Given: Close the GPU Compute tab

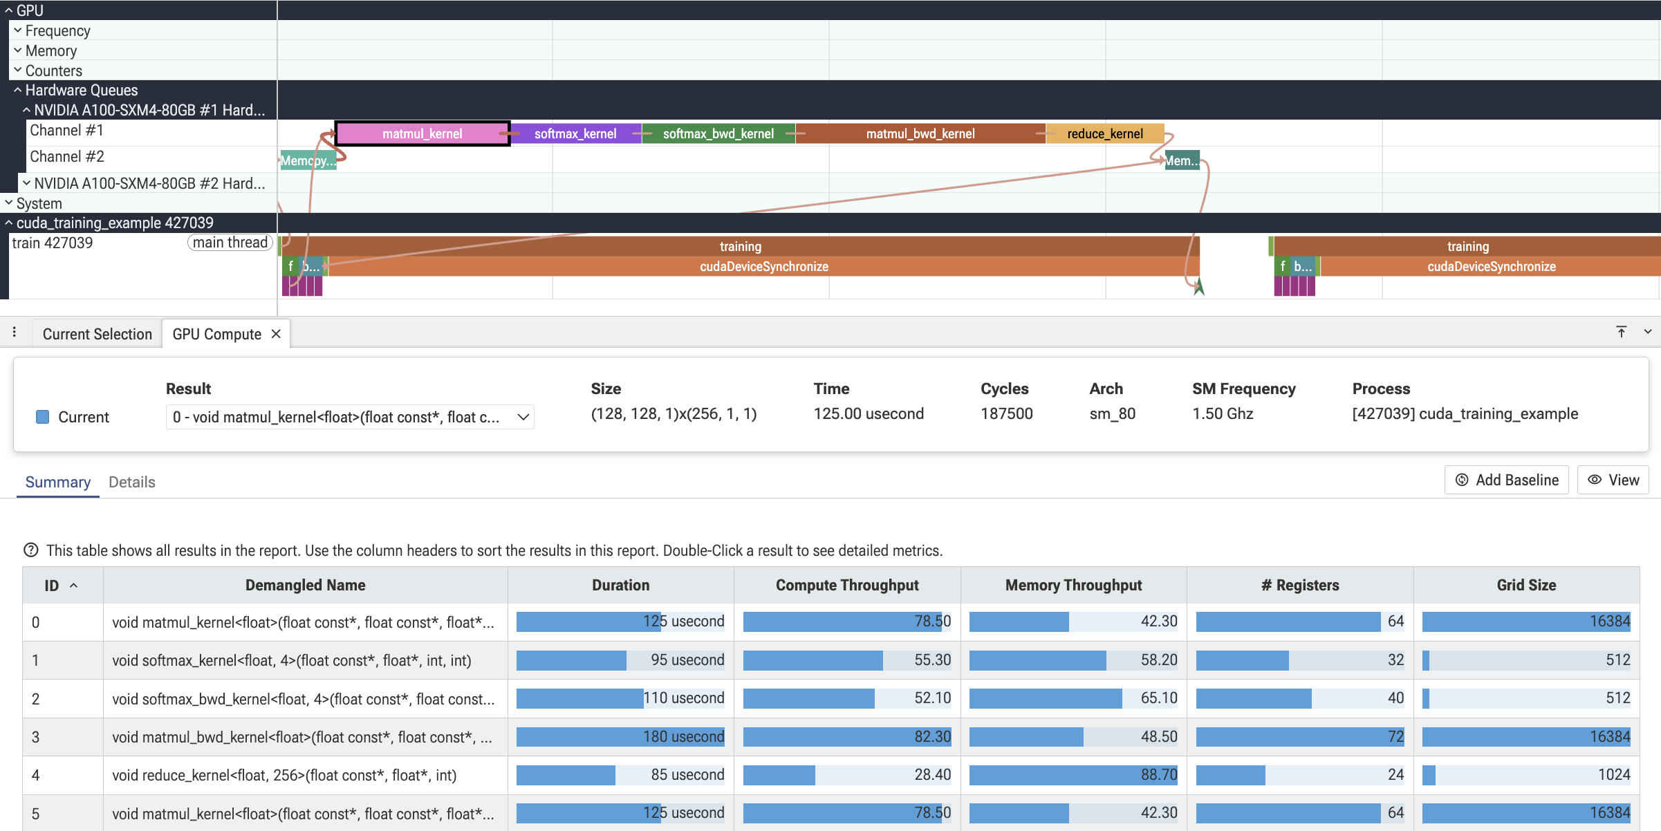Looking at the screenshot, I should pos(276,334).
